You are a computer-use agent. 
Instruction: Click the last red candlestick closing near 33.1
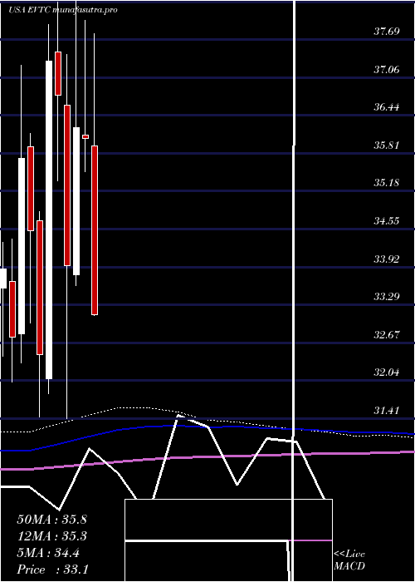[x=95, y=230]
